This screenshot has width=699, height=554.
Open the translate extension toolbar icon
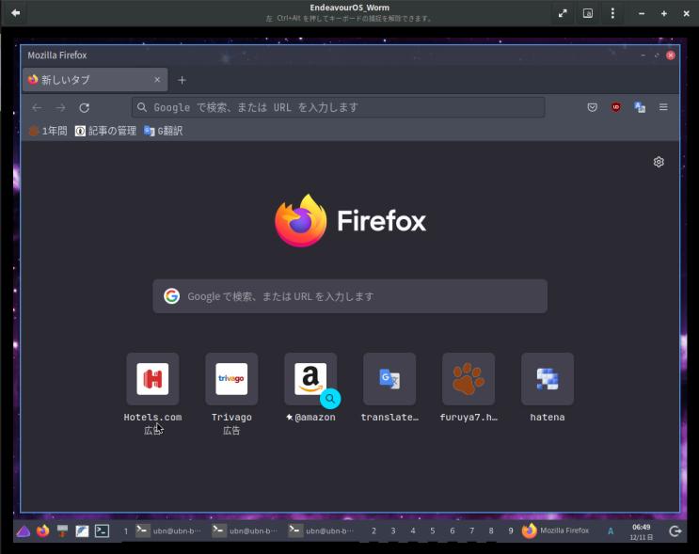tap(640, 107)
